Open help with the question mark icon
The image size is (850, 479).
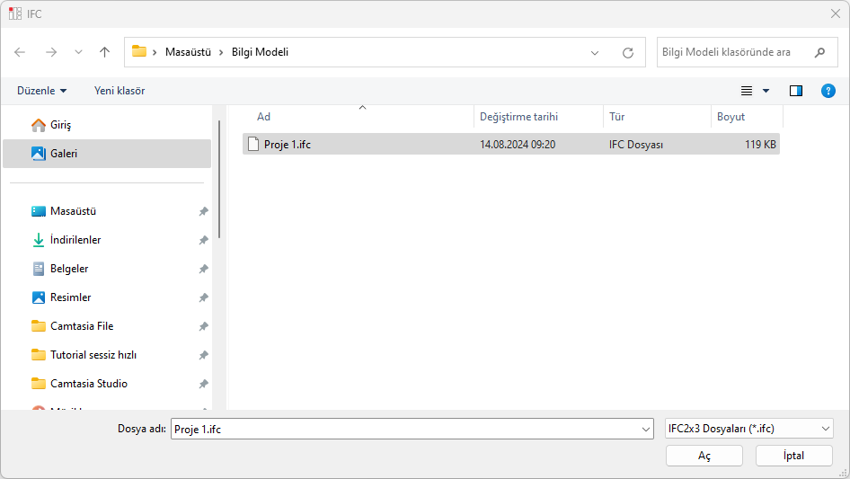click(x=828, y=91)
